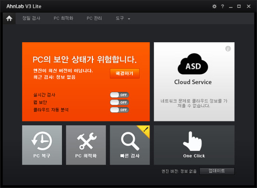
Task: Click the 클라우드 자동 분석 label
Action: [x=51, y=110]
